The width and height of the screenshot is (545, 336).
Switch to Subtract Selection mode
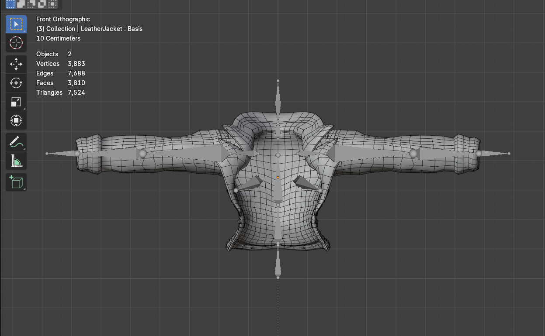[31, 4]
